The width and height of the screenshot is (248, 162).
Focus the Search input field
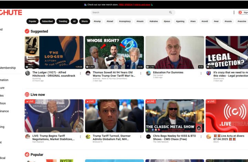(x=133, y=12)
